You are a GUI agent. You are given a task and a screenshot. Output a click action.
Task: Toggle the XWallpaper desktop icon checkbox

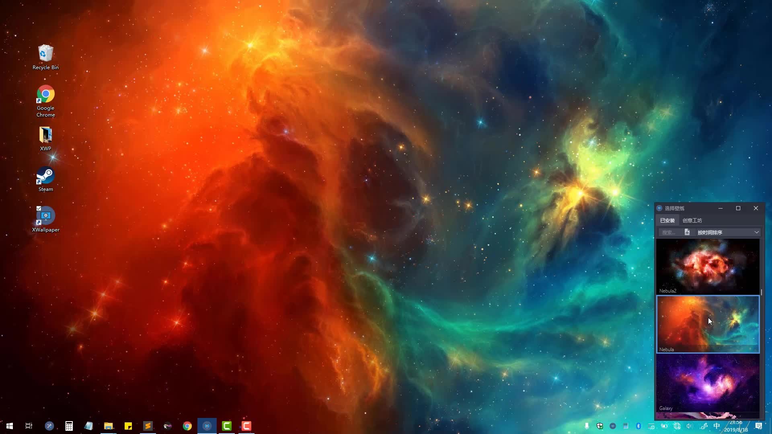click(39, 208)
